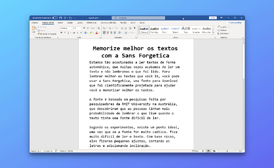Screen dimensions: 274x168
Task: Toggle strikethrough formatting
Action: click(74, 33)
